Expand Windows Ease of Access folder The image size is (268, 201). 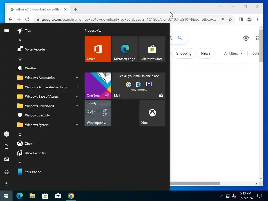point(48,96)
